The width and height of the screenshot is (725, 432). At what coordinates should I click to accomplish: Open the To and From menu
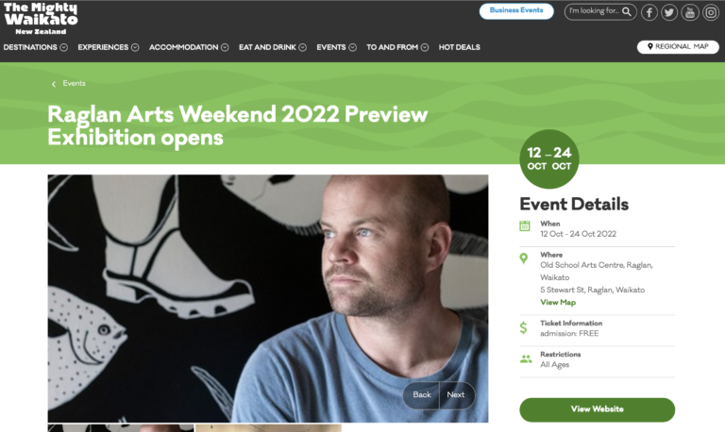point(397,47)
